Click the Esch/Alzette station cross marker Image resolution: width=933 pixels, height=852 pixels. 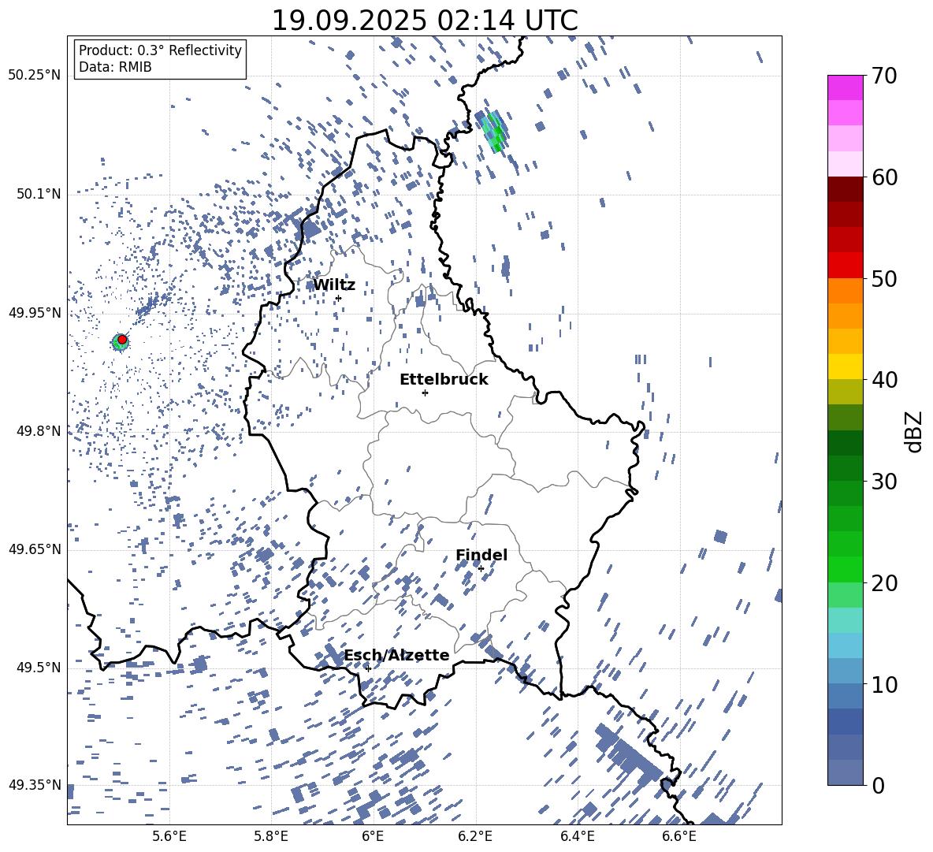pos(368,668)
